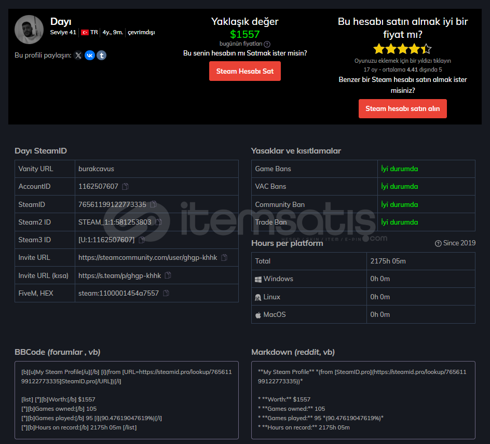The height and width of the screenshot is (444, 490).
Task: Select the BBCode text box
Action: coord(127,400)
